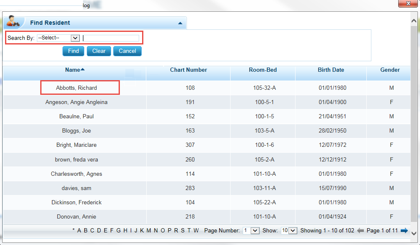This screenshot has height=245, width=420.
Task: Sort by Birth Date column header
Action: click(x=331, y=70)
